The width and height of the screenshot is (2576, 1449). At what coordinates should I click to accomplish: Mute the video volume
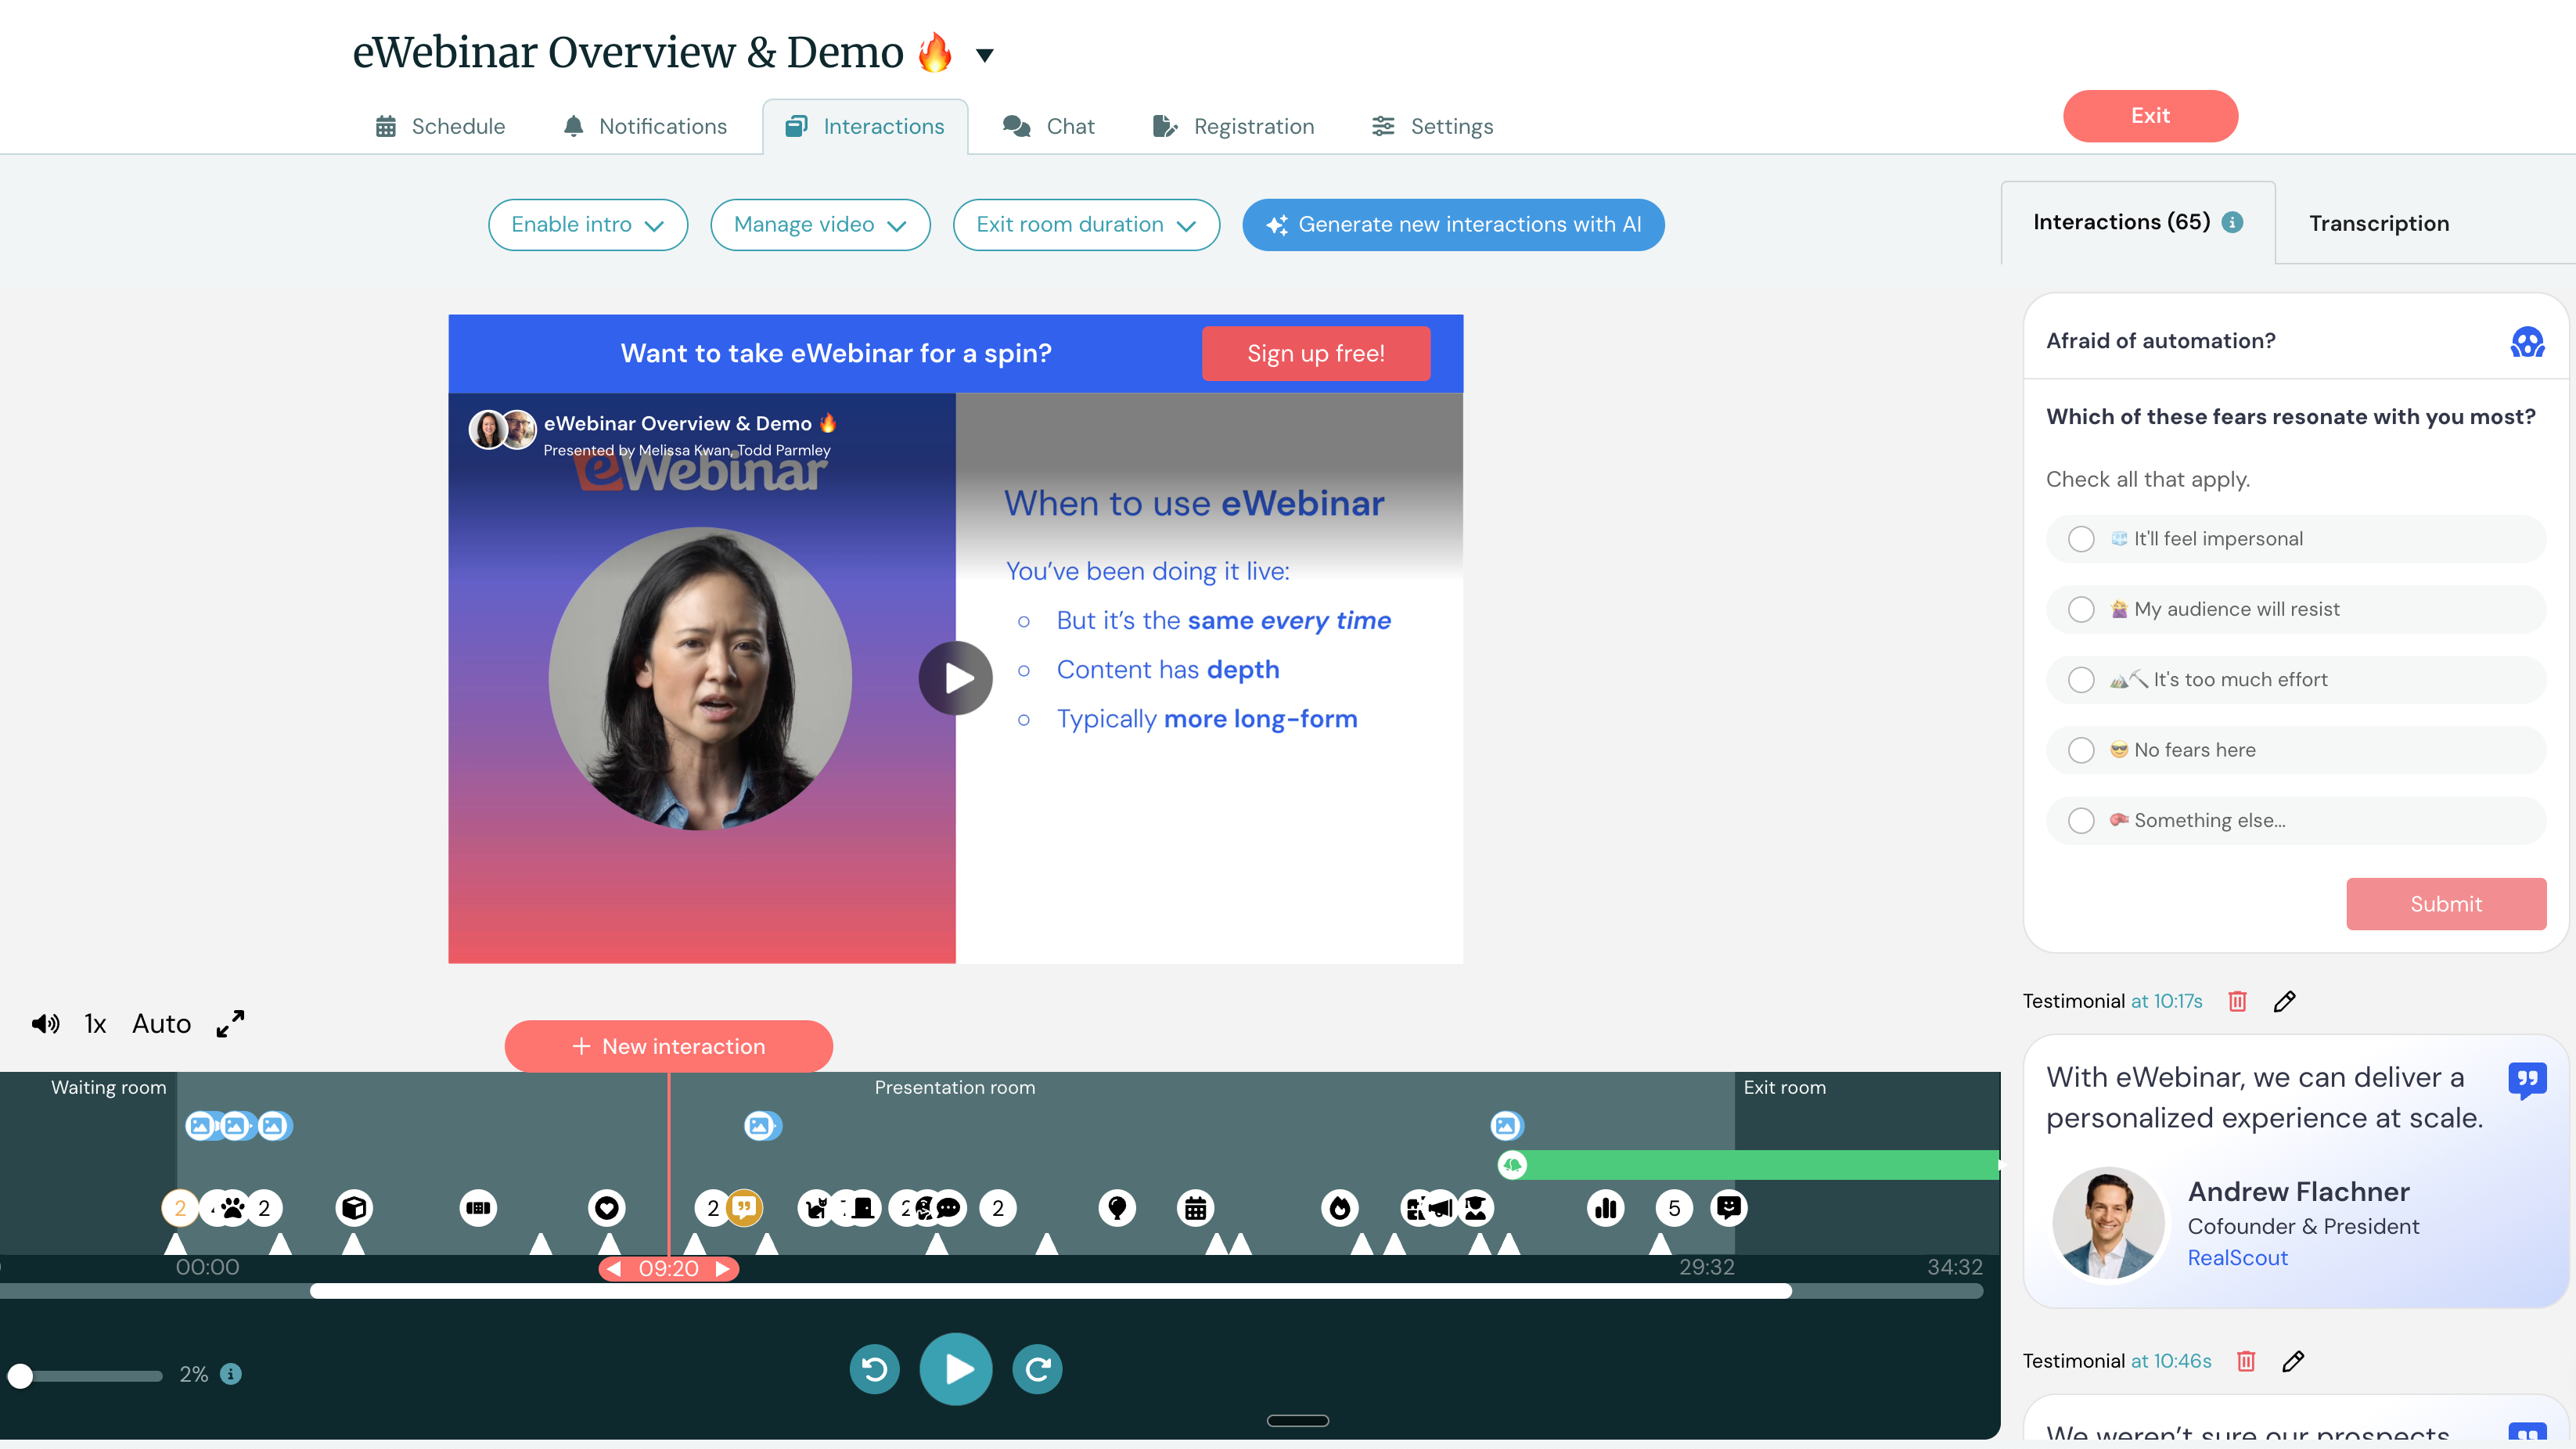click(x=45, y=1023)
